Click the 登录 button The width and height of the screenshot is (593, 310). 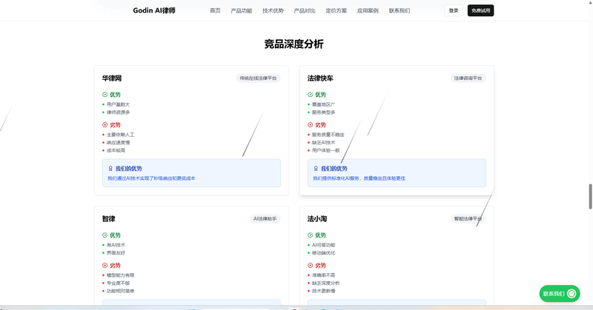pyautogui.click(x=454, y=10)
